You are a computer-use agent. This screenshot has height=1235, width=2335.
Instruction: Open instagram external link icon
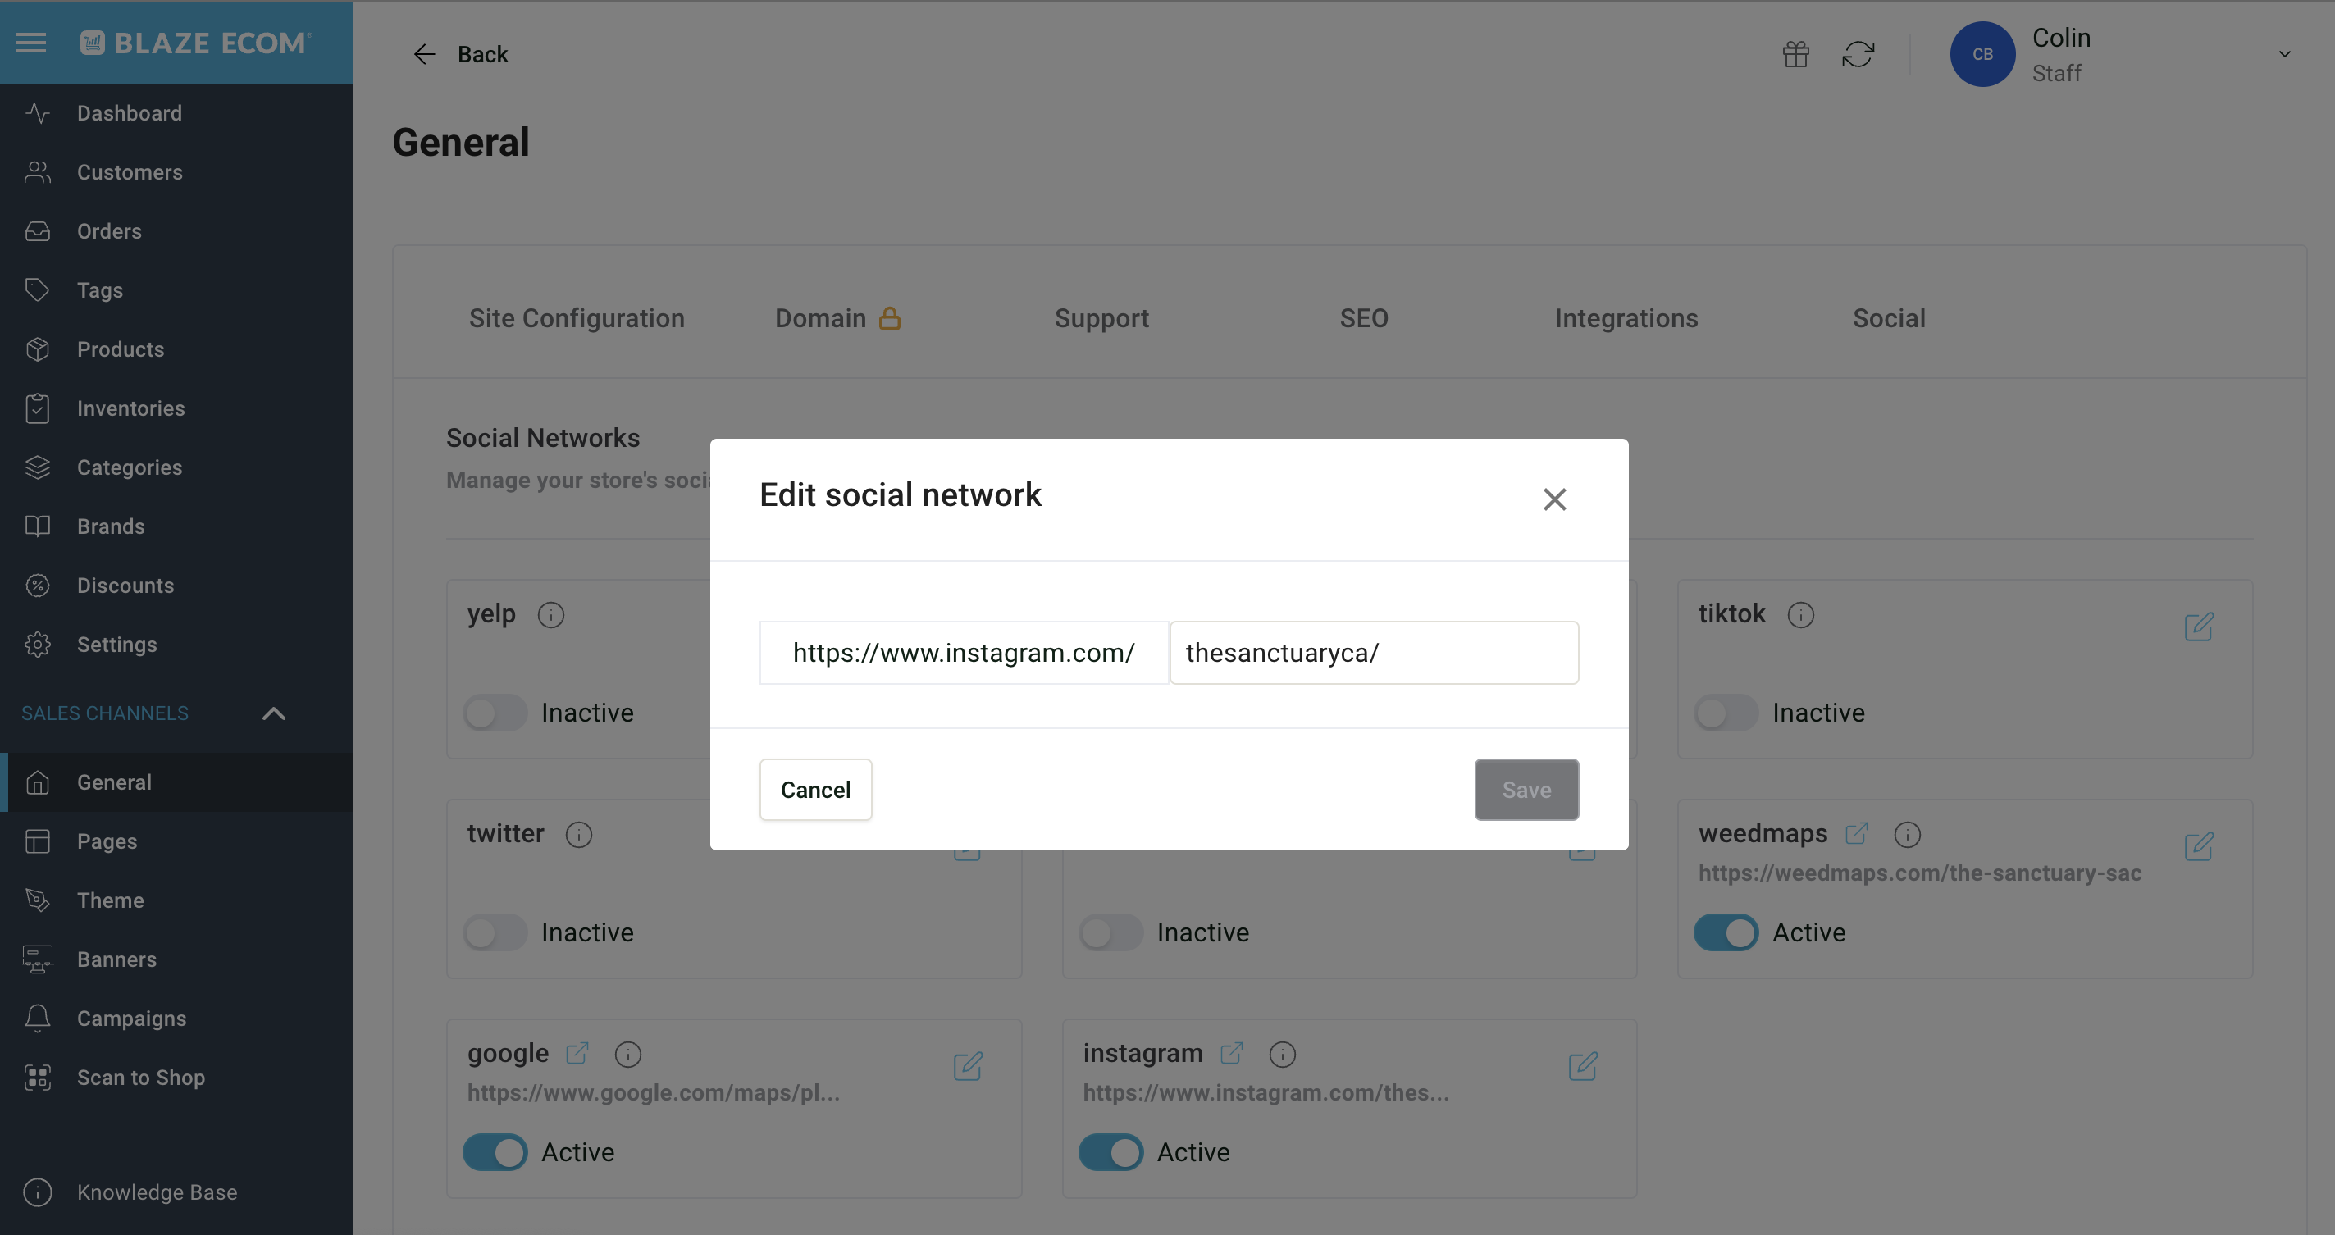point(1231,1053)
